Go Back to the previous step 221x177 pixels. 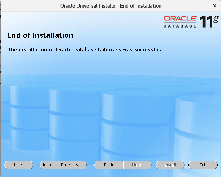(108, 165)
